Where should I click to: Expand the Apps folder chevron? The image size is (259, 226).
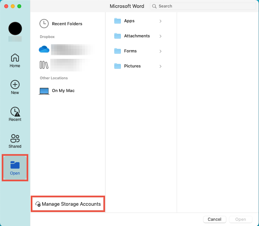[160, 21]
